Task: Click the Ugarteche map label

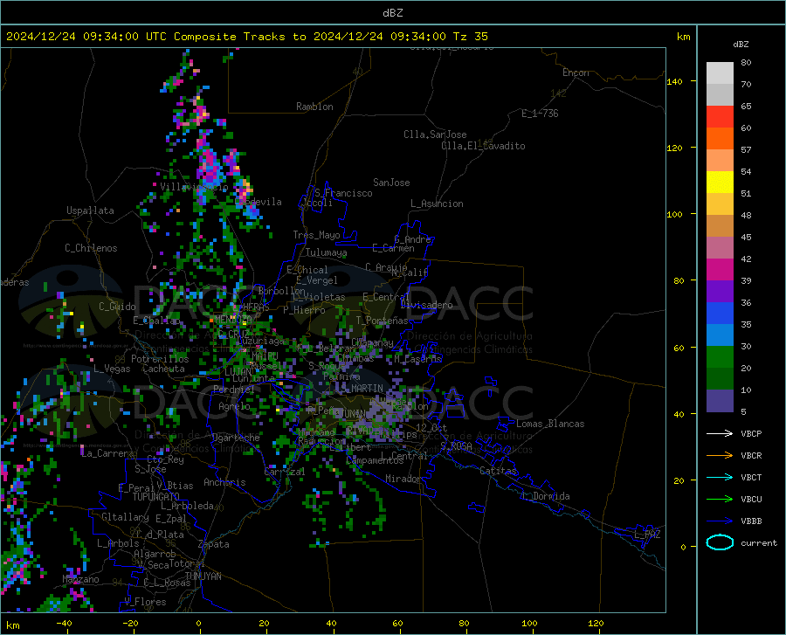Action: pos(236,438)
